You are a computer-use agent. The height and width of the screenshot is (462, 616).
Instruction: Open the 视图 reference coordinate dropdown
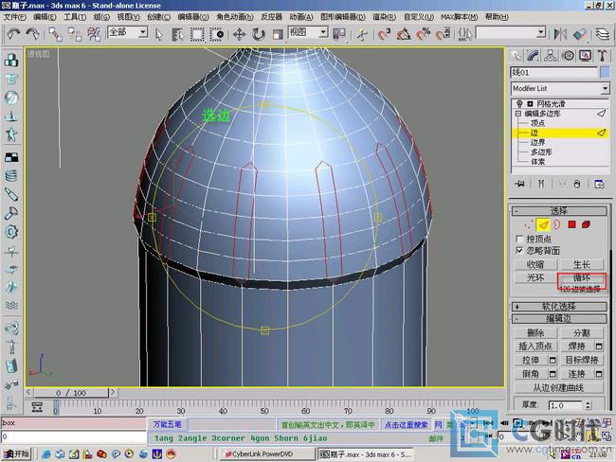pos(323,32)
